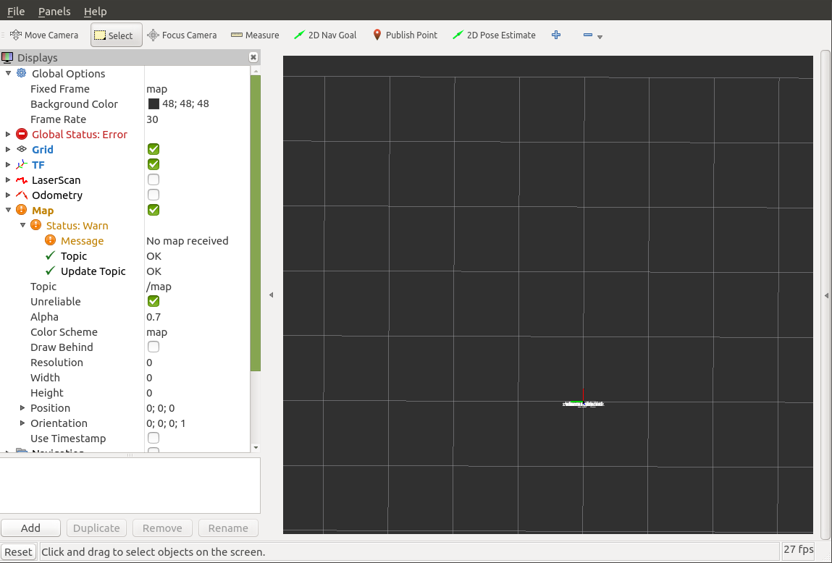Click the red Global Status error icon
The height and width of the screenshot is (563, 832).
(22, 134)
